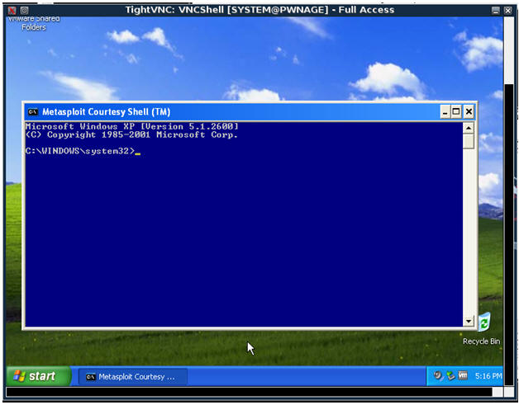The height and width of the screenshot is (405, 519).
Task: Click the network tray icon
Action: tap(450, 375)
